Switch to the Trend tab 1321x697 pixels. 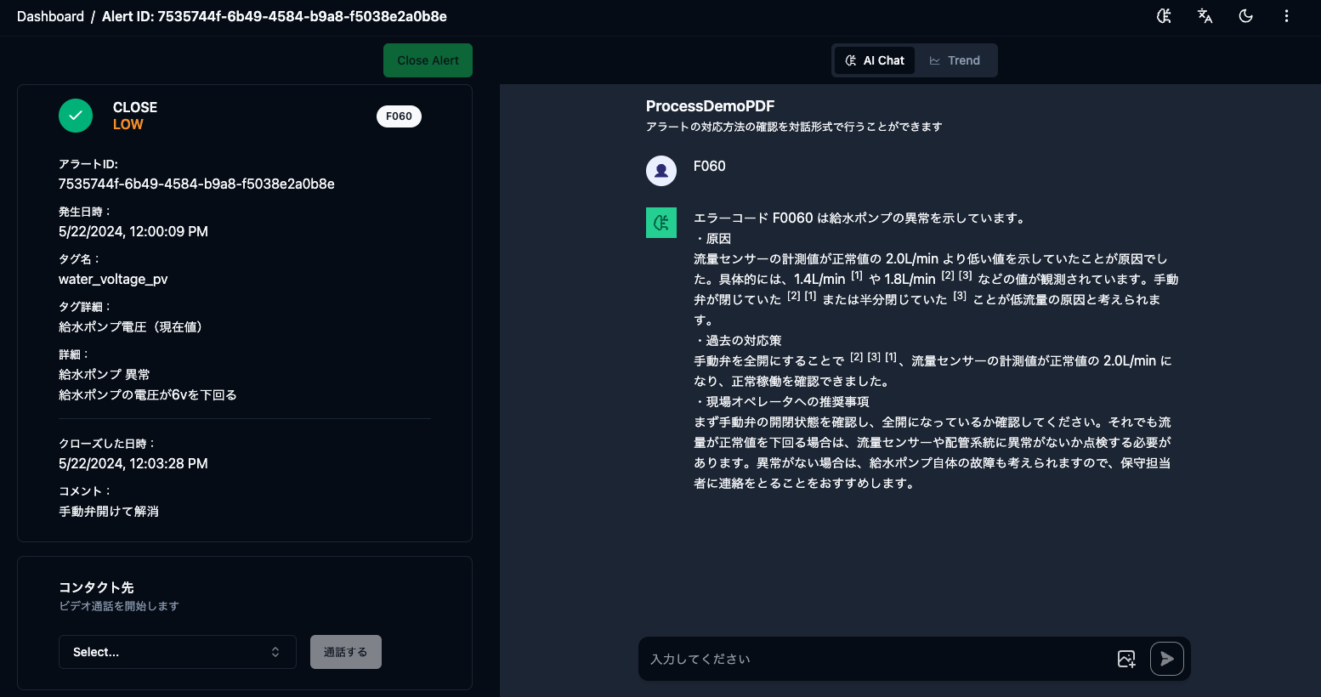955,60
